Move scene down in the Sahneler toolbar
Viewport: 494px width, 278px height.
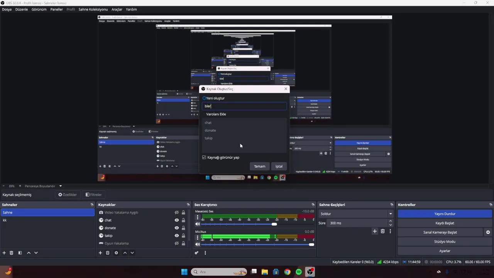point(36,253)
